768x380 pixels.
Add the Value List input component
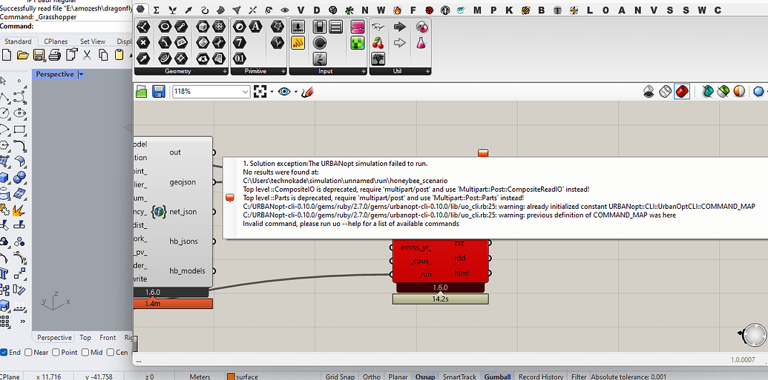(x=335, y=27)
